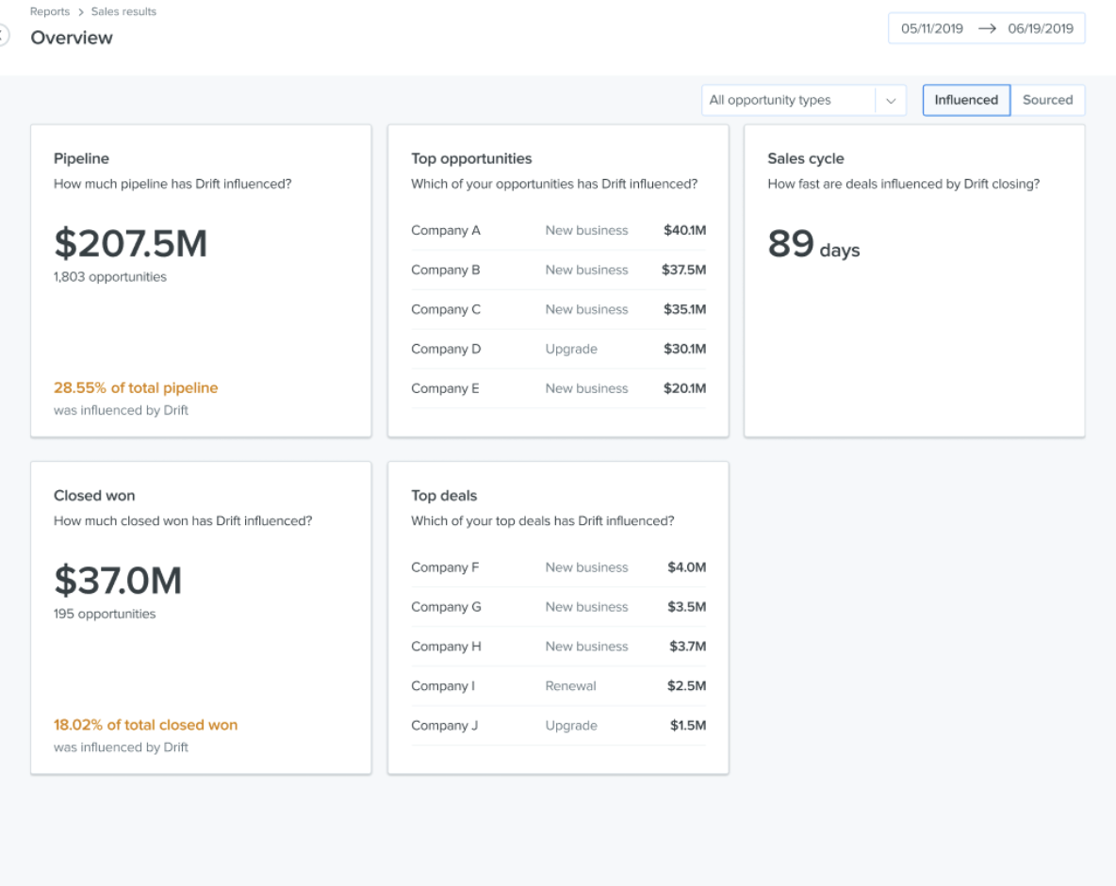Open Company H deal row
This screenshot has width=1116, height=886.
coord(559,647)
